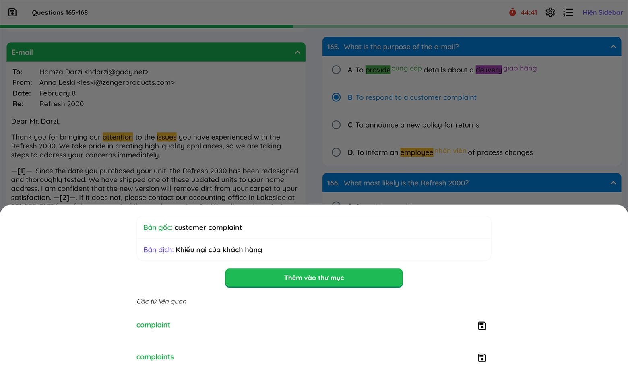
Task: Save the related word 'complaint'
Action: 482,326
